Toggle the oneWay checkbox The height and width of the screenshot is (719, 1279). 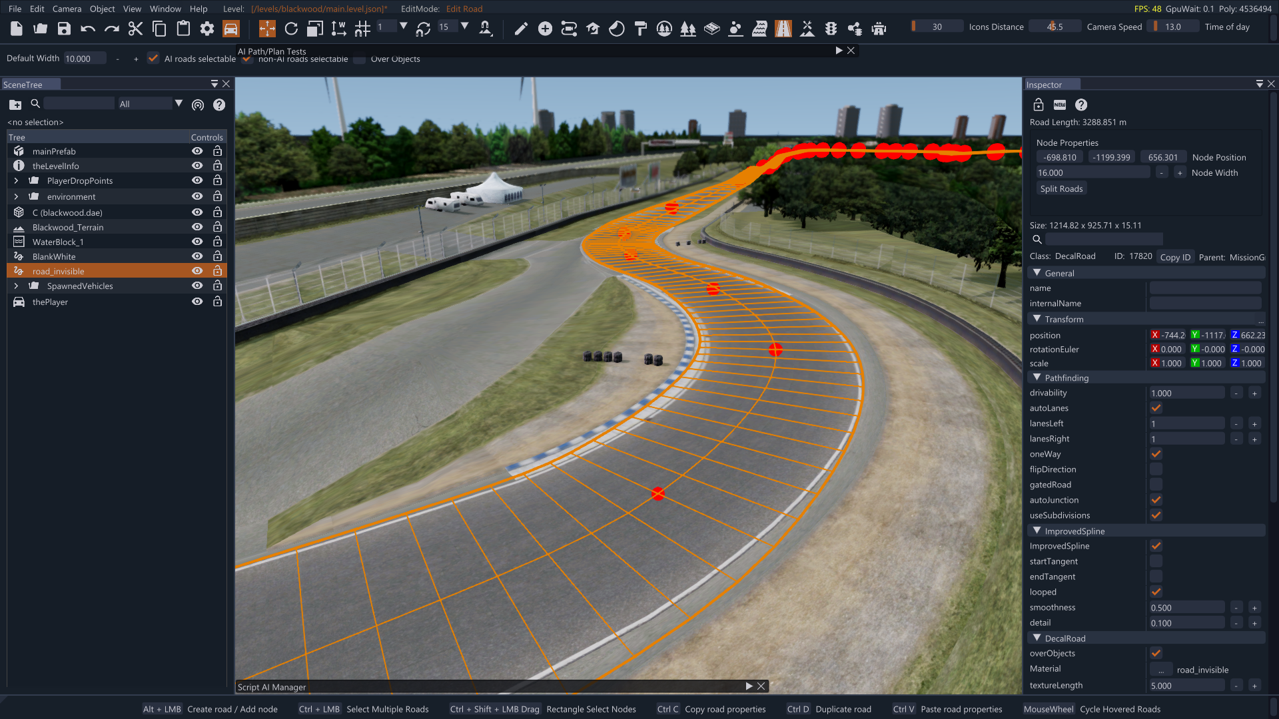coord(1156,454)
